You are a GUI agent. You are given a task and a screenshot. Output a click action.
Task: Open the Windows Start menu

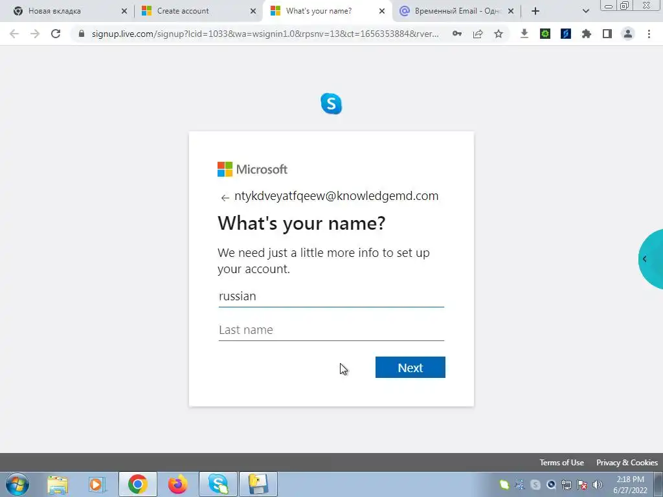(17, 484)
